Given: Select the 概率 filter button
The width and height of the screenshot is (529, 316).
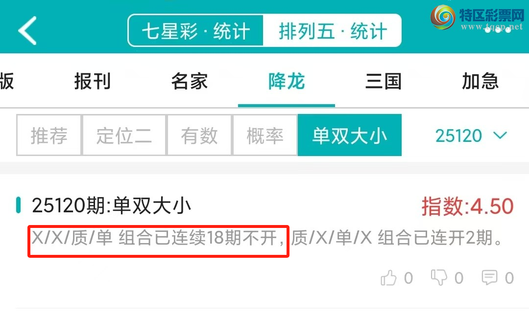Looking at the screenshot, I should coord(265,135).
